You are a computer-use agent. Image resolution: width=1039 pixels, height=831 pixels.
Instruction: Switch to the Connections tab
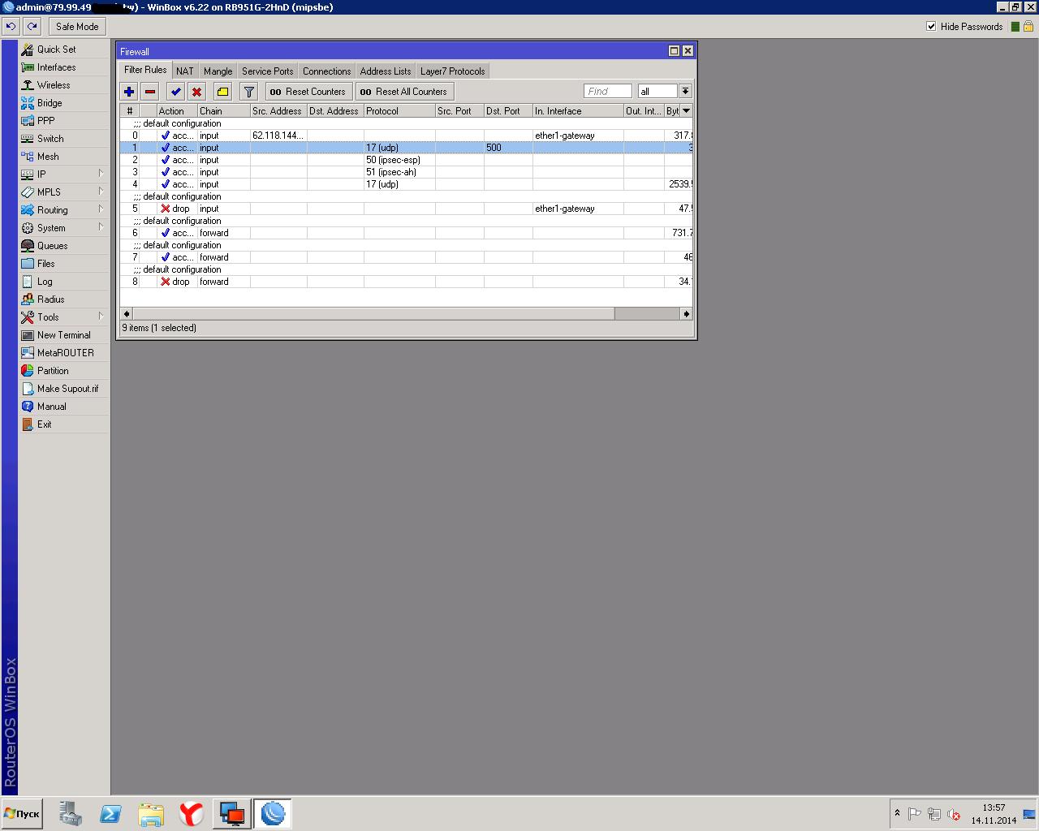327,71
